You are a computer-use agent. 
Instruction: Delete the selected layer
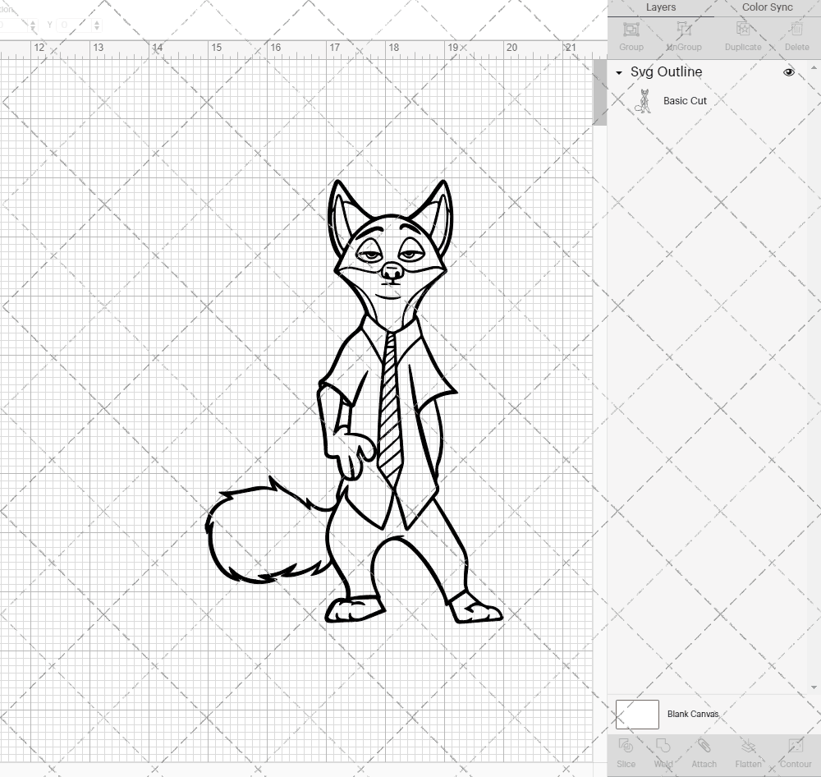click(796, 37)
